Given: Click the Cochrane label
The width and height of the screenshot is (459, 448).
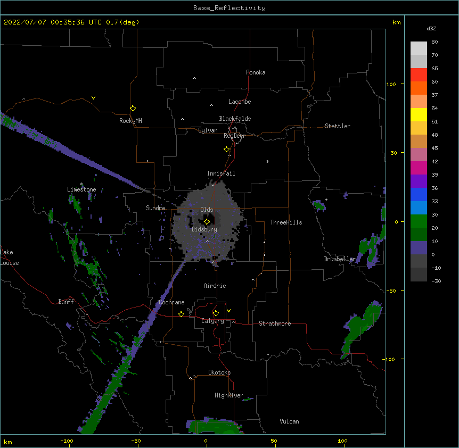Looking at the screenshot, I should (171, 302).
